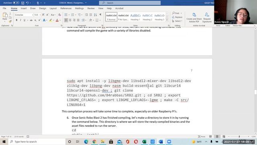Switch to the Design tab
Screen dimensions: 257x145
(x=43, y=8)
